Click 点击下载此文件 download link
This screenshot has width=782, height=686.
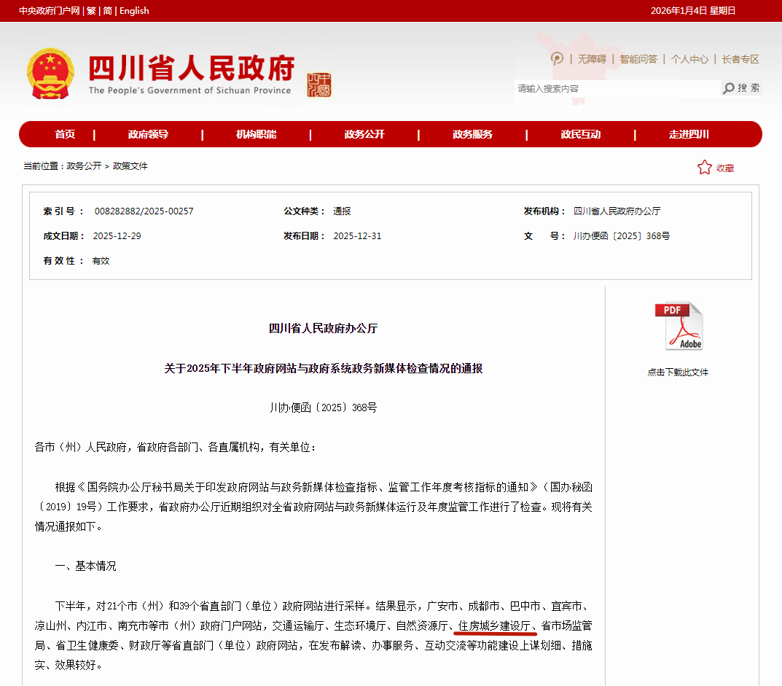coord(678,373)
